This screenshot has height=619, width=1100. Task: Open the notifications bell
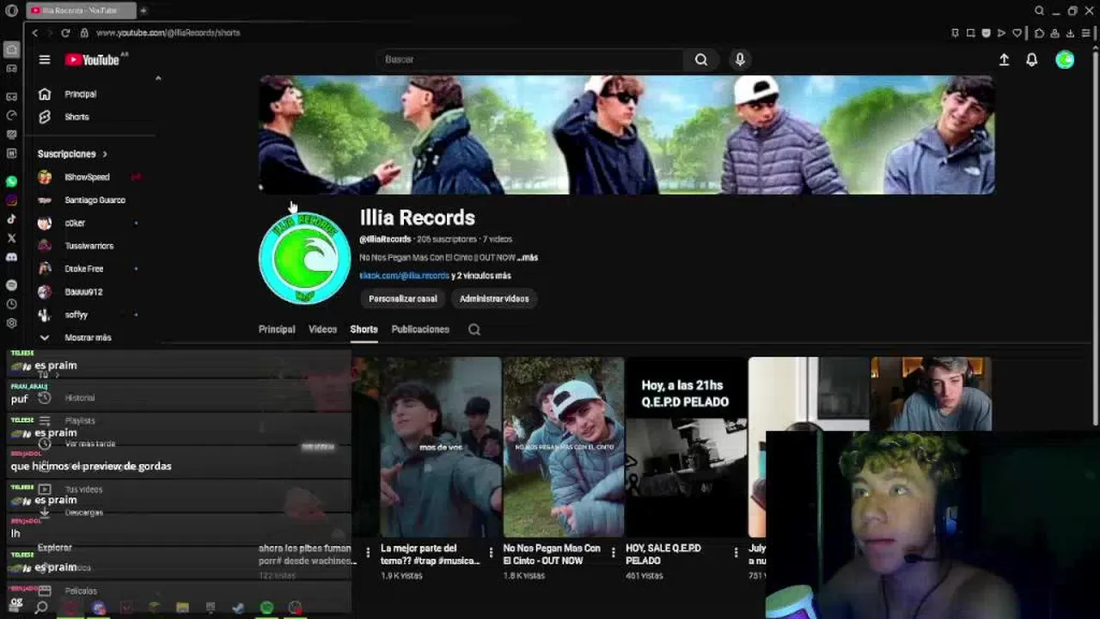coord(1032,59)
